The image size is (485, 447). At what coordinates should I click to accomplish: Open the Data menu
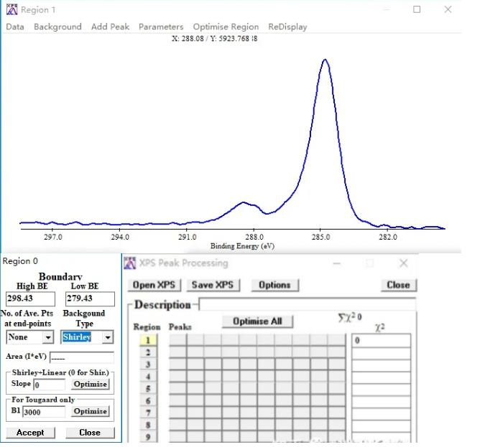(x=15, y=27)
